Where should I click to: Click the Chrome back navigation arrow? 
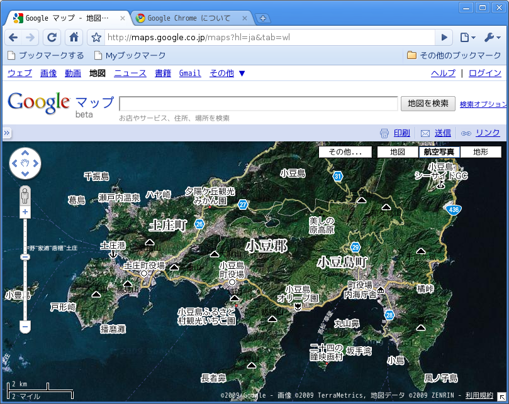(x=13, y=37)
